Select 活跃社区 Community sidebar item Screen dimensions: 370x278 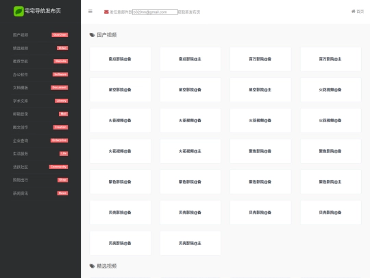40,167
